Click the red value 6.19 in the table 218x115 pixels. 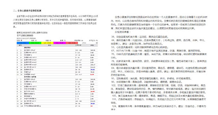pyautogui.click(x=92, y=74)
